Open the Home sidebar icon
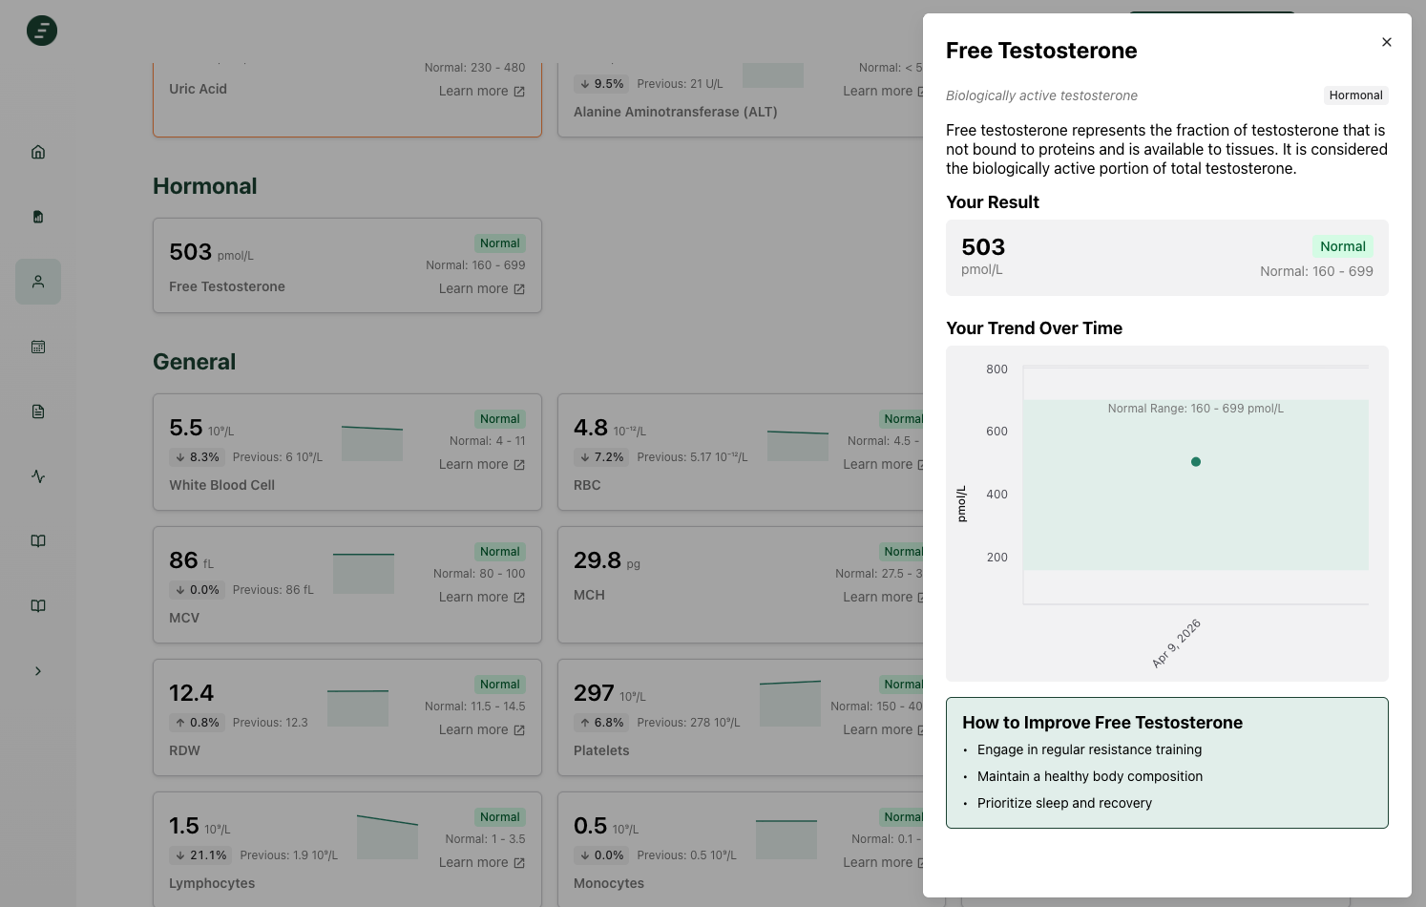 click(x=38, y=152)
